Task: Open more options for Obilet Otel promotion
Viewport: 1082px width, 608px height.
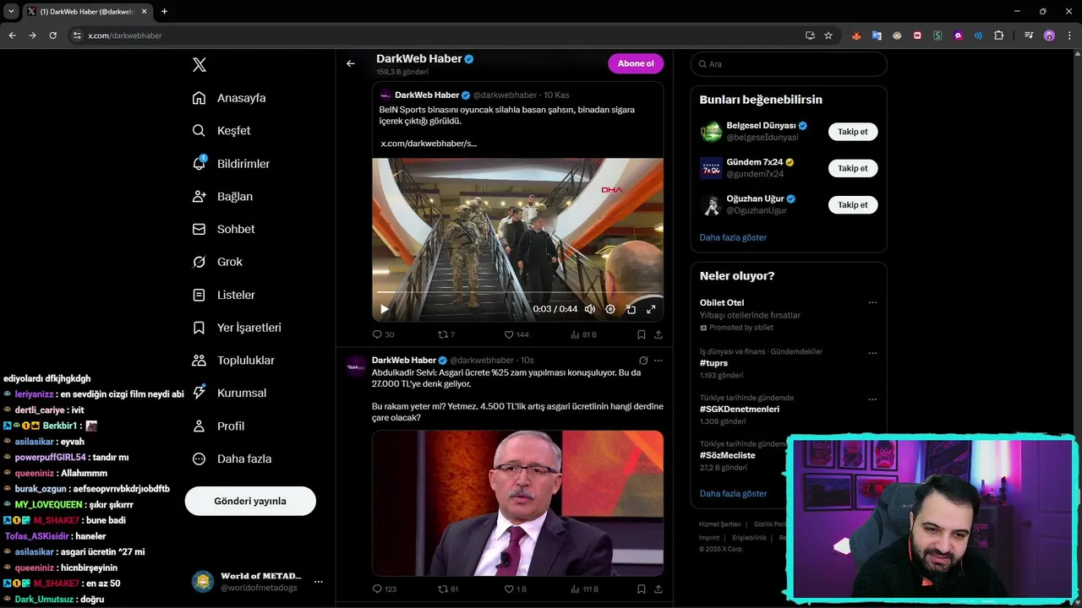Action: tap(872, 302)
